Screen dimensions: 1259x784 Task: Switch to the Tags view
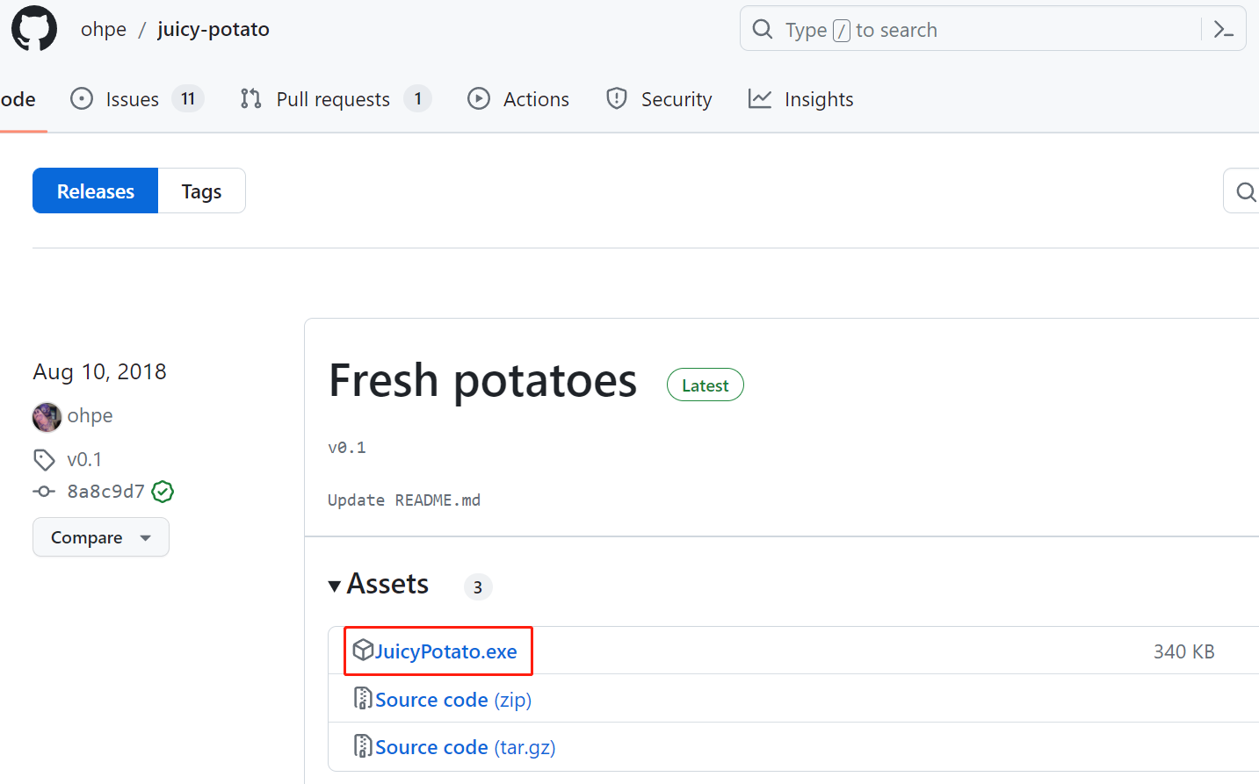(x=201, y=191)
